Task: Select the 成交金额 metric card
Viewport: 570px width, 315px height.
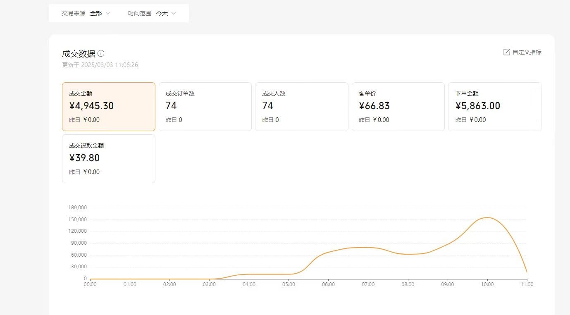Action: [109, 106]
